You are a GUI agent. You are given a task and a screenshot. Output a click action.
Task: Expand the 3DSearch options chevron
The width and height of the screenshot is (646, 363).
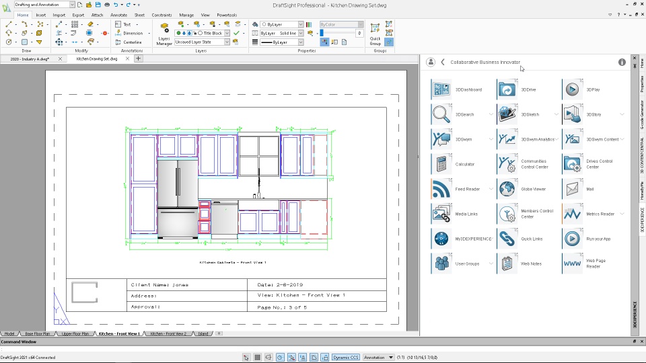(x=491, y=114)
